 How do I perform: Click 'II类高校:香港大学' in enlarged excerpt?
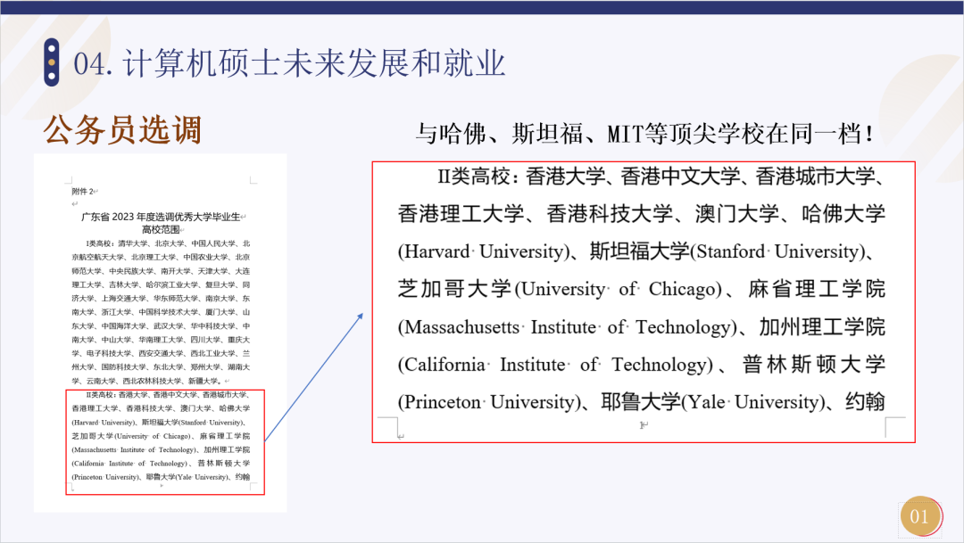pyautogui.click(x=521, y=177)
